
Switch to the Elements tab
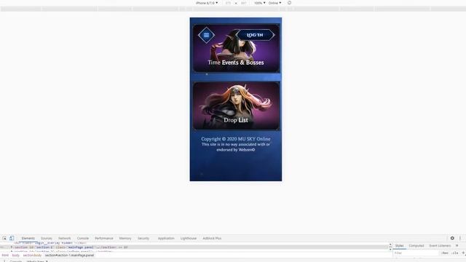pos(28,238)
